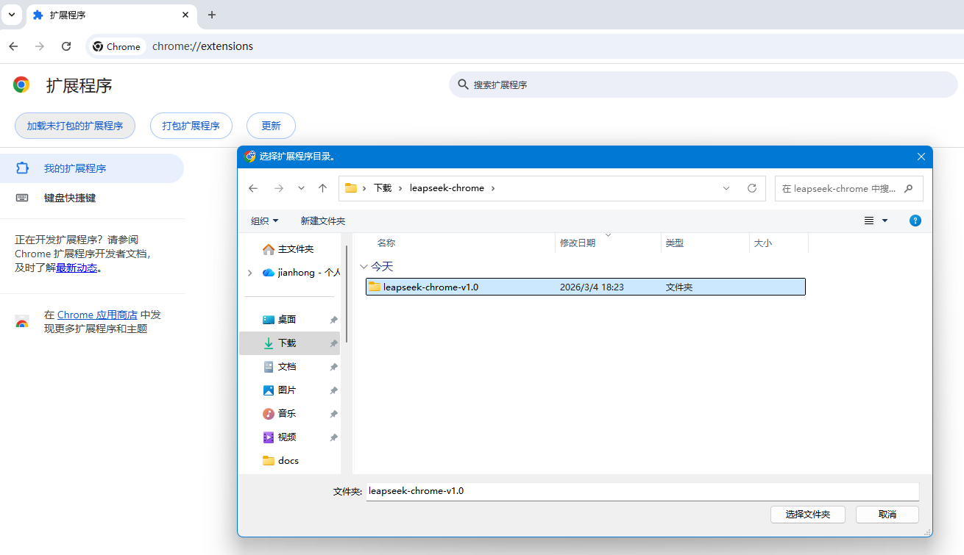This screenshot has height=555, width=964.
Task: Click the 文件夹 name input field
Action: [x=642, y=491]
